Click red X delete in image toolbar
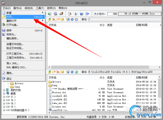 (x=54, y=20)
